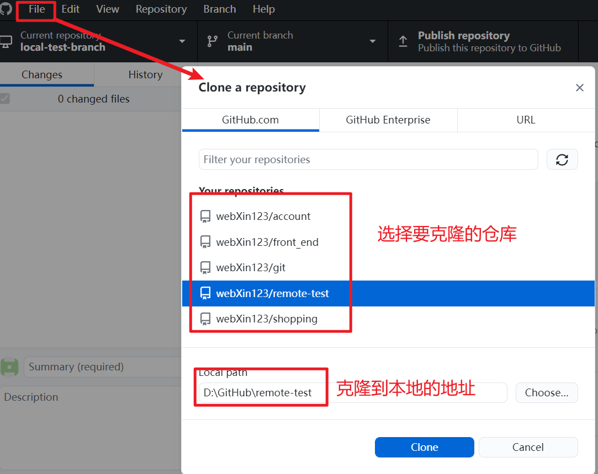Switch to the URL tab
Image resolution: width=598 pixels, height=474 pixels.
(x=526, y=120)
